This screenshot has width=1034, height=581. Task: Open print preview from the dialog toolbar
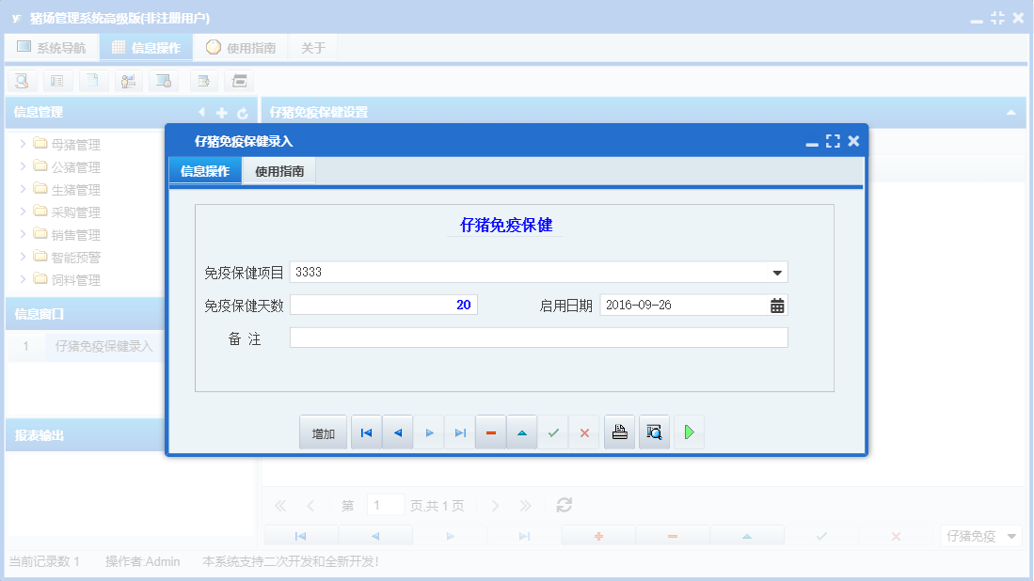(x=654, y=432)
